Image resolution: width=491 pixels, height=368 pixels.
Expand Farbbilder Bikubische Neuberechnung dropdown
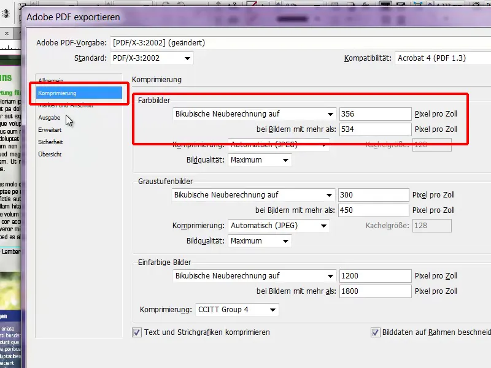click(x=255, y=114)
